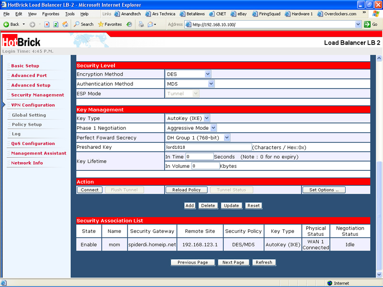Viewport: 383px width, 287px height.
Task: Open Advanced Setup in the sidebar
Action: coord(31,85)
